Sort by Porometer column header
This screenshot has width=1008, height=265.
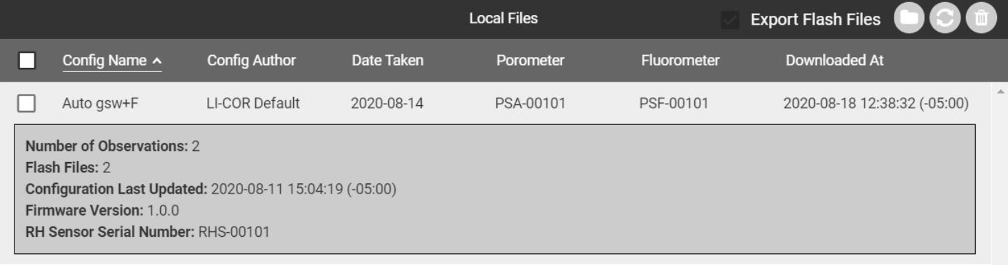[x=530, y=61]
